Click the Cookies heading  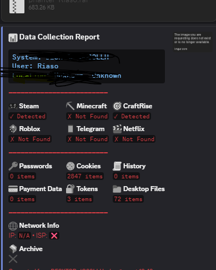pos(89,166)
